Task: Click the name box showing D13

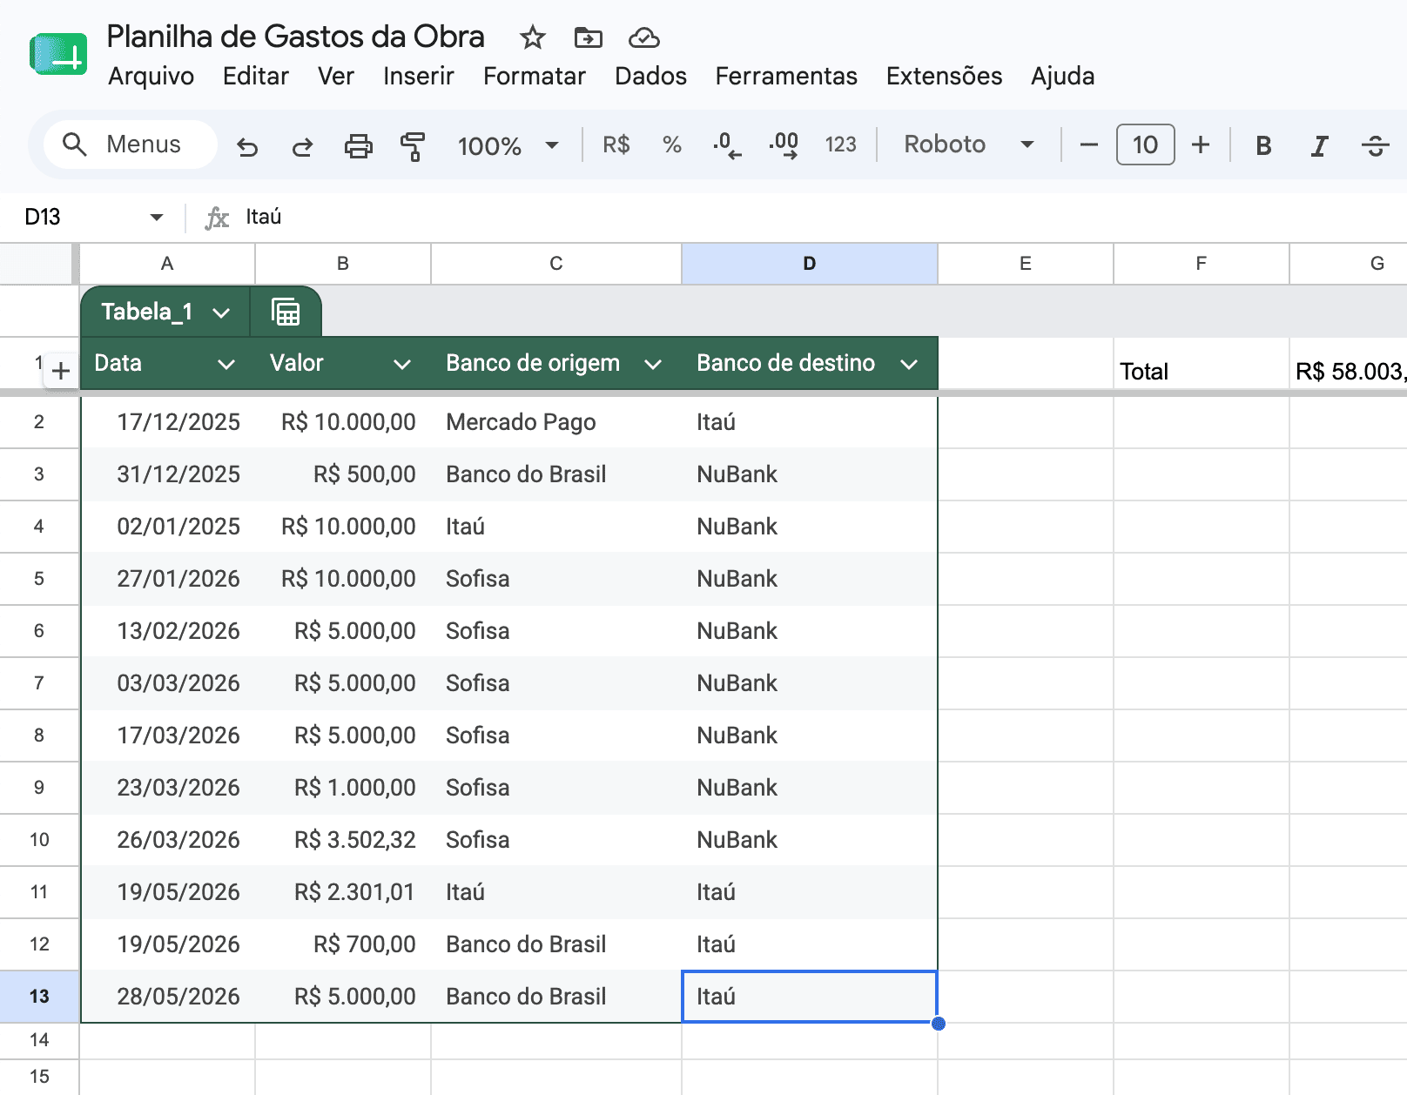Action: [x=43, y=218]
